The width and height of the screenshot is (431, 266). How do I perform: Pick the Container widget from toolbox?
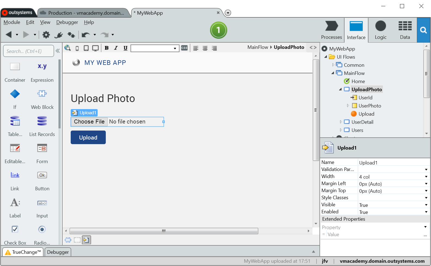coord(15,72)
